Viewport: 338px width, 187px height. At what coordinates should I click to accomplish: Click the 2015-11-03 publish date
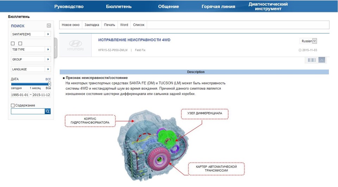tap(309, 50)
